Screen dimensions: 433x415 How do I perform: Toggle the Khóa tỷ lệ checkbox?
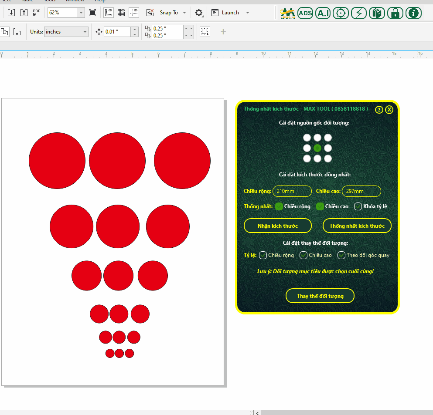[358, 206]
